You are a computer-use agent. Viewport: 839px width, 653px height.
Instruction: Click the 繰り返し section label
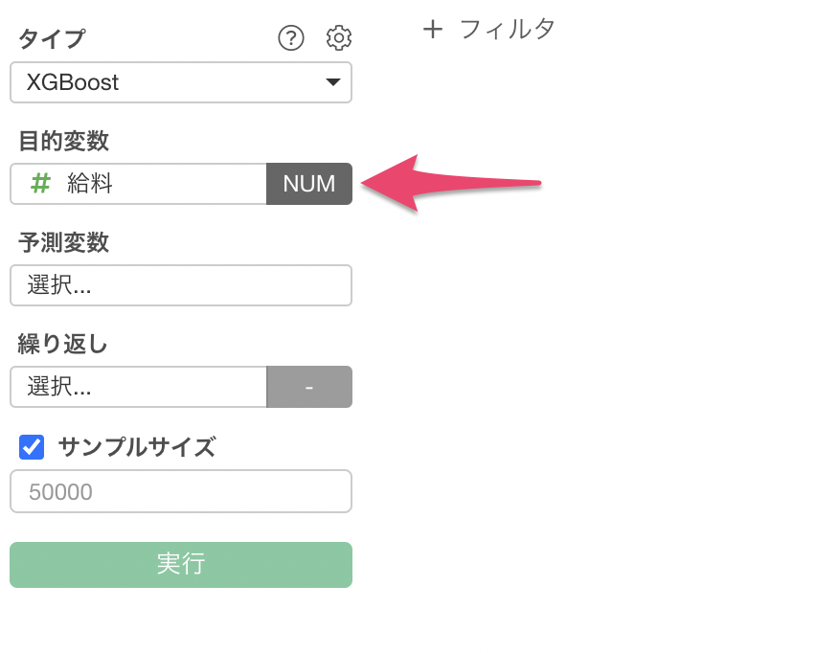tap(62, 344)
